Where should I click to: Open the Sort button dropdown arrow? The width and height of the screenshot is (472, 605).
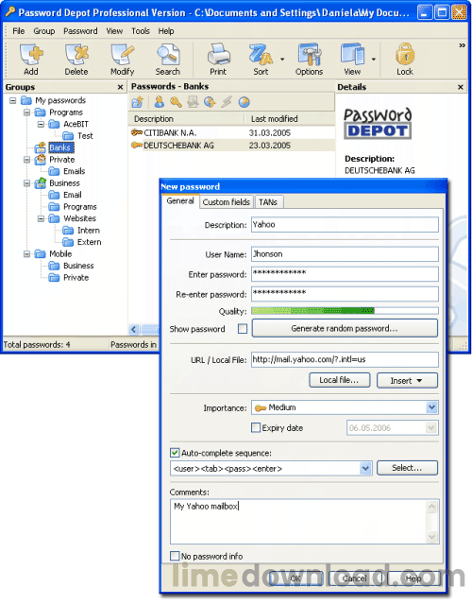(282, 59)
